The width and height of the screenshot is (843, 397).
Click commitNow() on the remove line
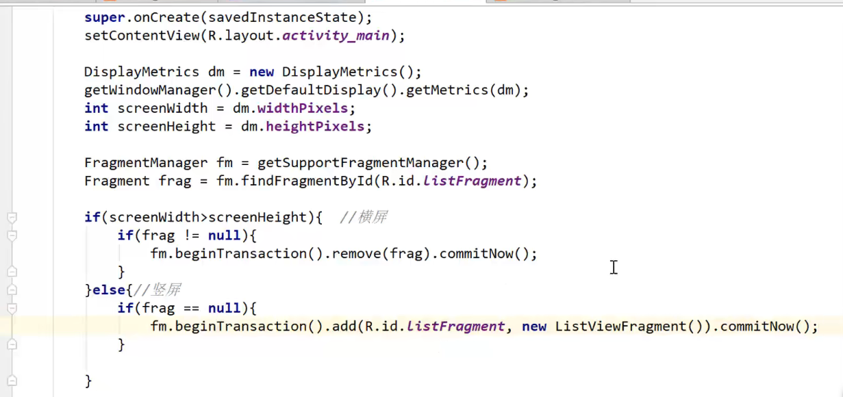(x=480, y=254)
